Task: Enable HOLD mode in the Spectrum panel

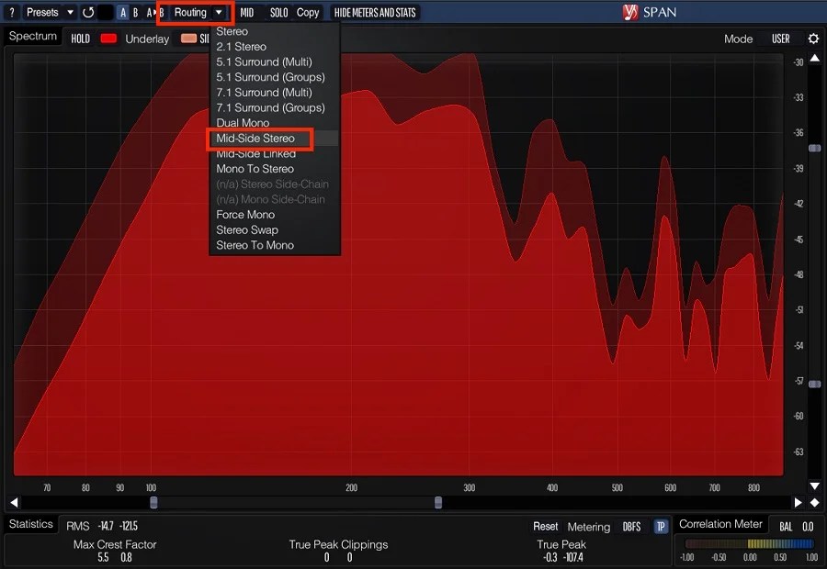Action: pyautogui.click(x=81, y=39)
